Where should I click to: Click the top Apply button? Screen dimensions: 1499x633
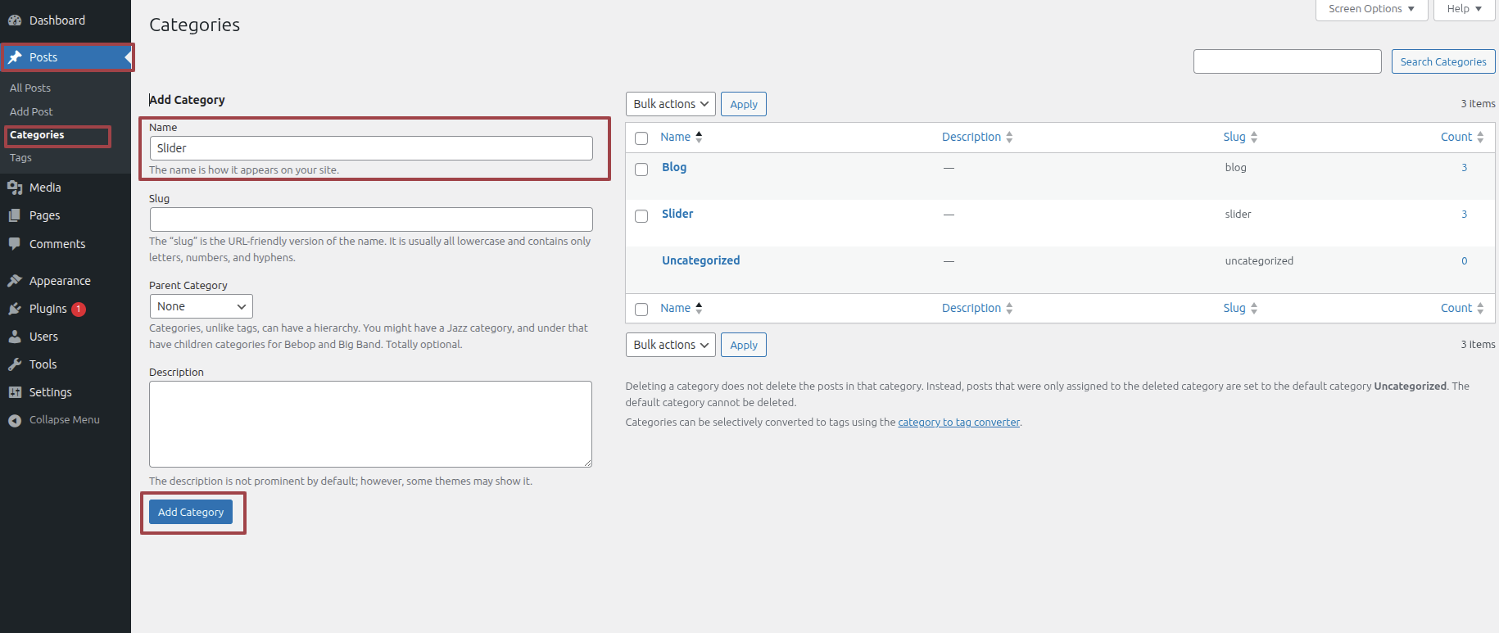coord(744,104)
